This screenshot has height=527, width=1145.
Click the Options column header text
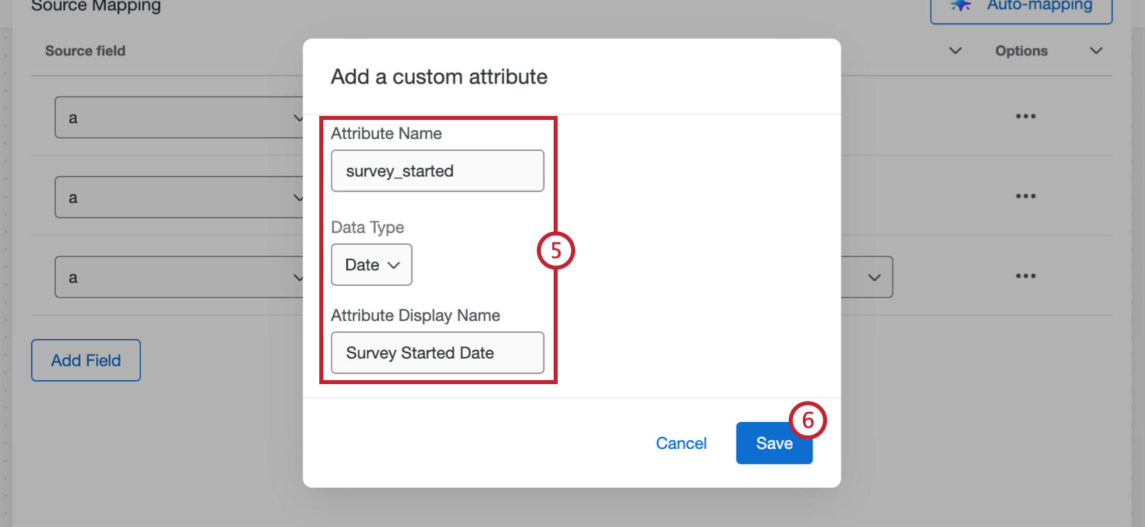1021,51
